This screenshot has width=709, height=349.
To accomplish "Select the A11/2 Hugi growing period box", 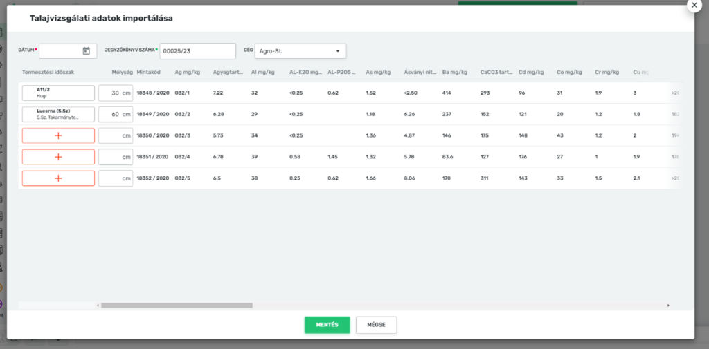I will [58, 93].
